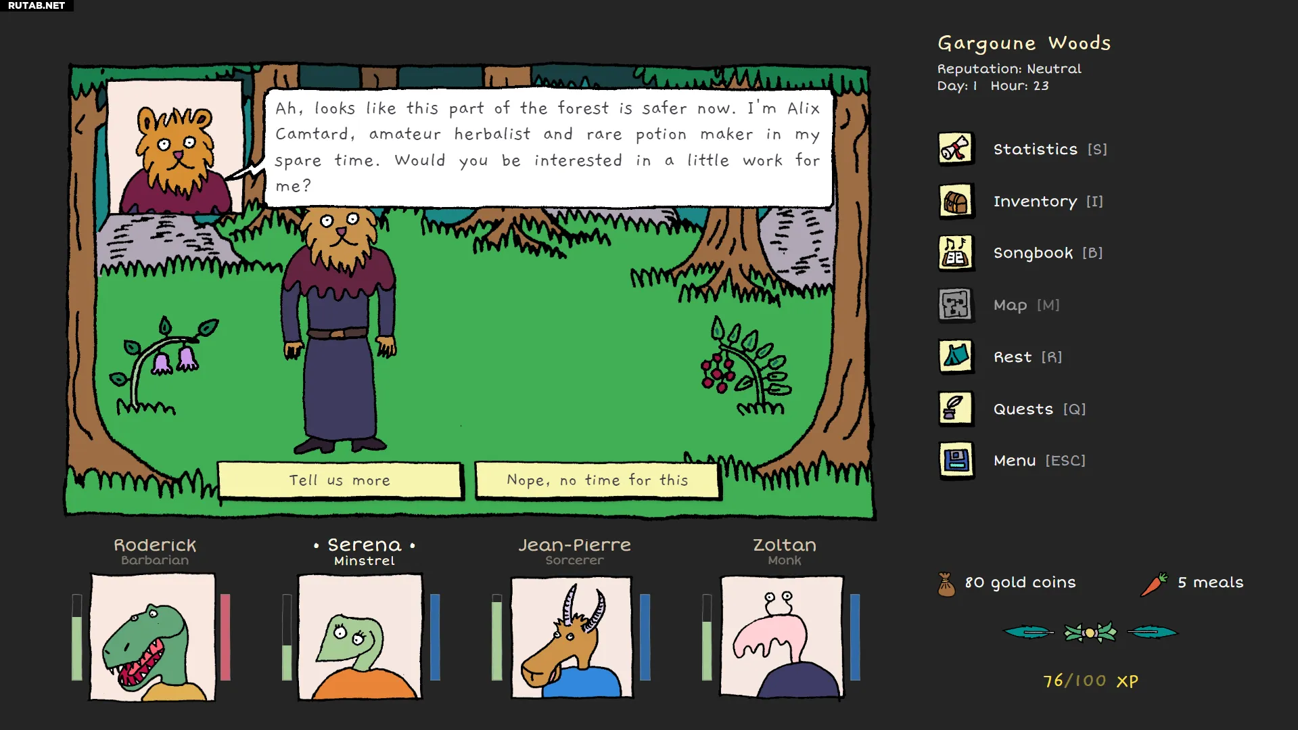Click the 76/100 XP counter
Image resolution: width=1298 pixels, height=730 pixels.
pyautogui.click(x=1090, y=681)
